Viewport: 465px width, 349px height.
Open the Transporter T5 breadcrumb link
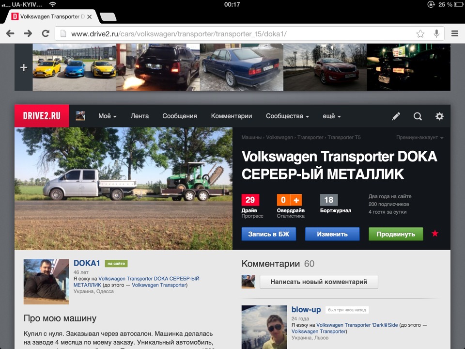[344, 137]
